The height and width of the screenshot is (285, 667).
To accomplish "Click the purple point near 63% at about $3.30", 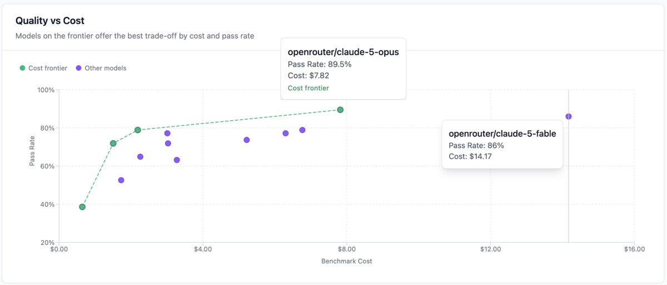I will click(x=177, y=160).
